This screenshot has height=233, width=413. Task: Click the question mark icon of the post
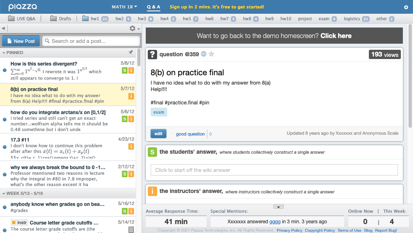pyautogui.click(x=153, y=54)
